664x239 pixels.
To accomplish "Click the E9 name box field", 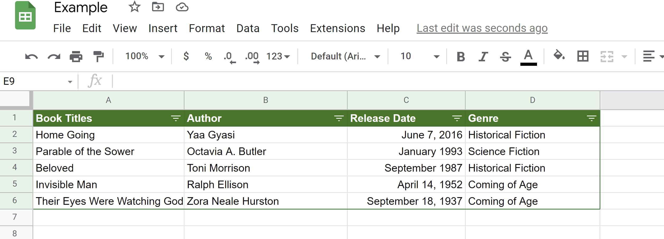I will pos(34,81).
